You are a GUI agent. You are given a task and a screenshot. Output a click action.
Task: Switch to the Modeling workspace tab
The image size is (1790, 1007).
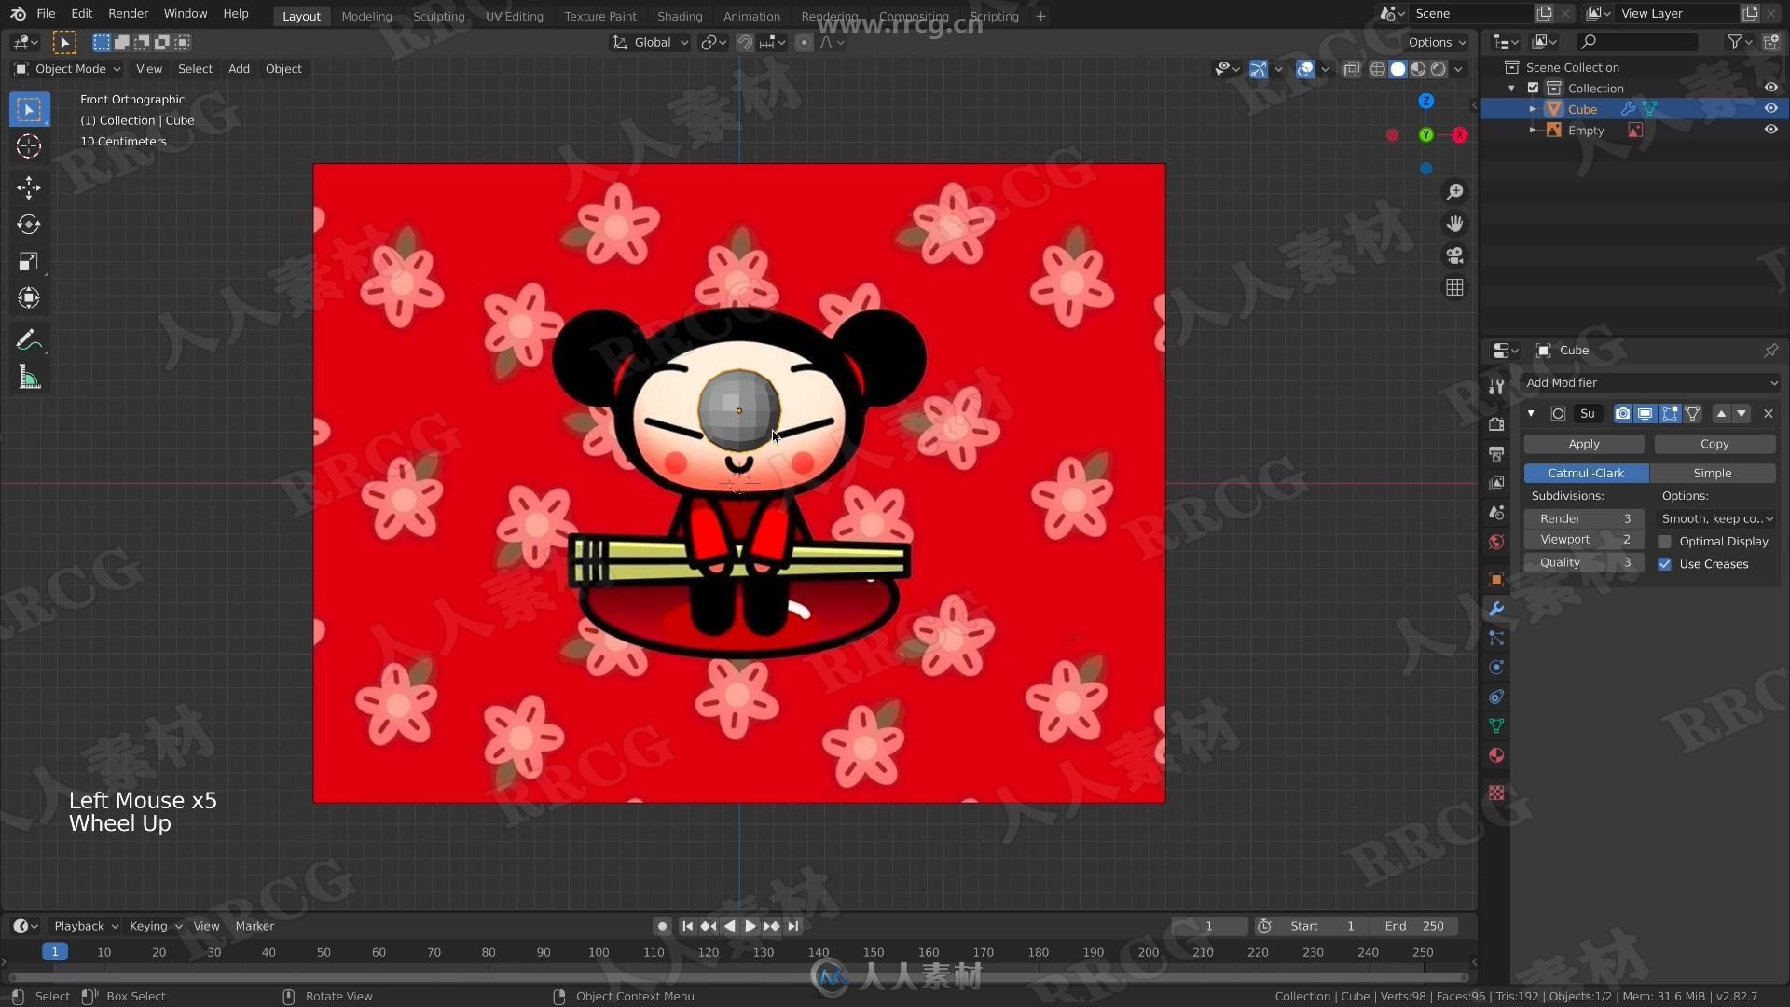click(366, 16)
